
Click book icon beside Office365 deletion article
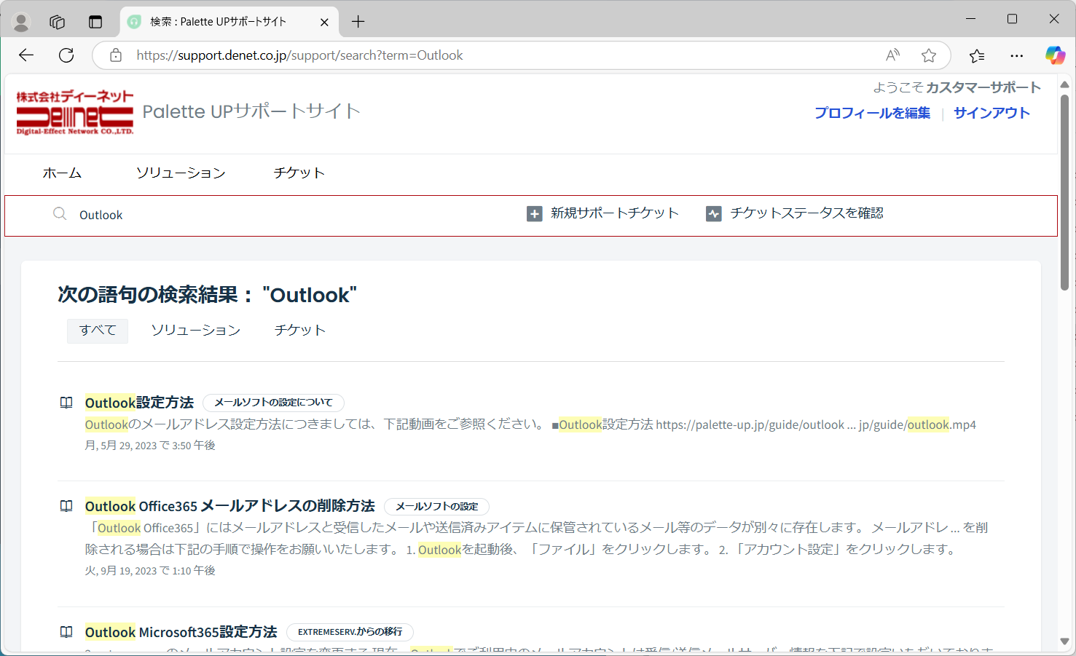pyautogui.click(x=66, y=506)
